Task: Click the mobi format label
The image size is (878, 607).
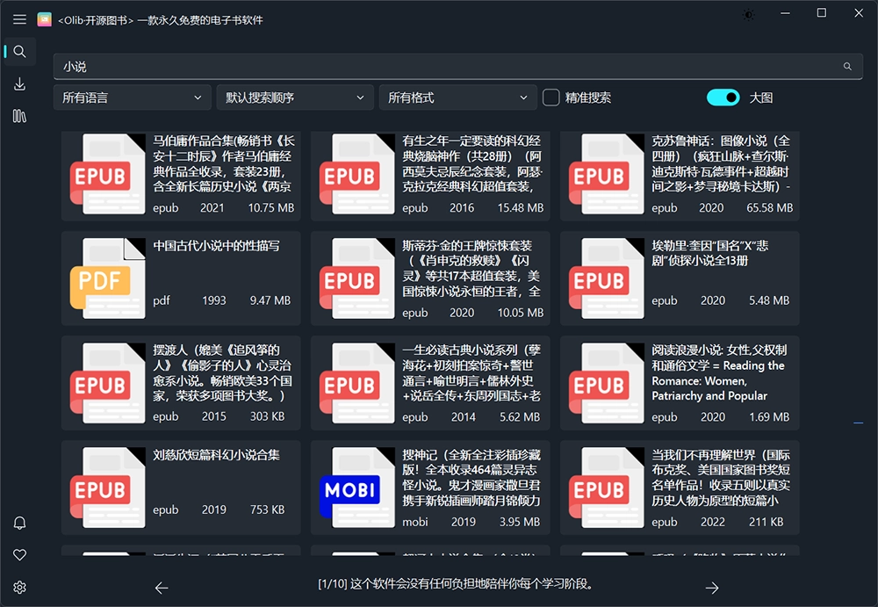Action: 415,522
